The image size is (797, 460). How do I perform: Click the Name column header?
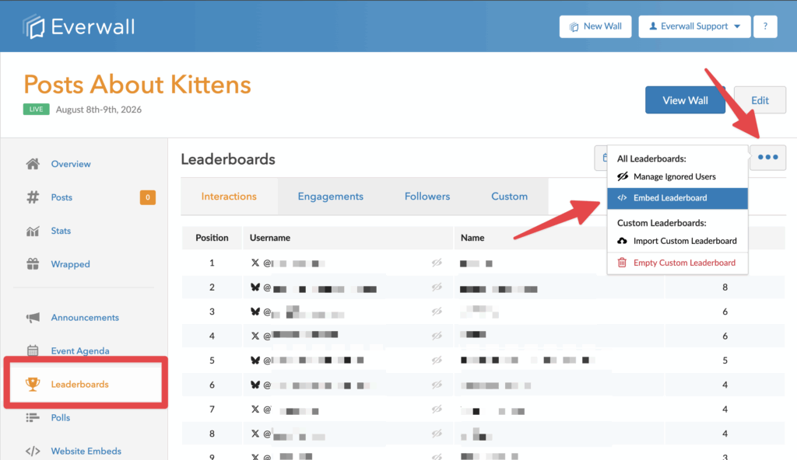[x=472, y=238]
